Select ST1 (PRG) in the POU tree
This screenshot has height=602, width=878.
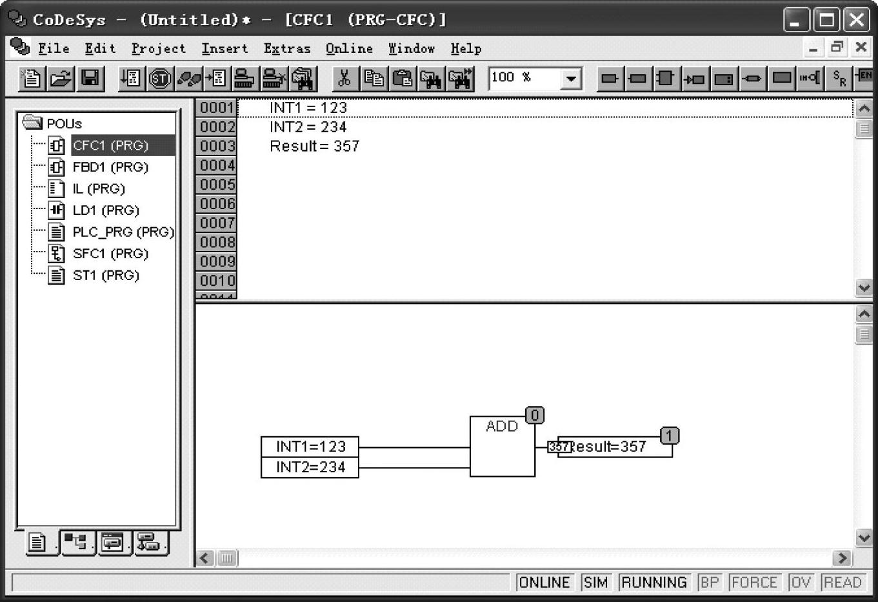click(x=106, y=275)
